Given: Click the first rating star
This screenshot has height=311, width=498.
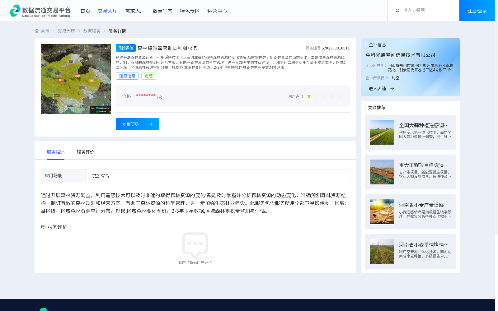Looking at the screenshot, I should [x=309, y=96].
